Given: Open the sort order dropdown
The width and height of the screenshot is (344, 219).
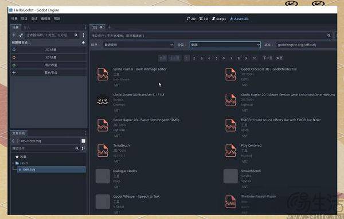Looking at the screenshot, I should [x=138, y=45].
